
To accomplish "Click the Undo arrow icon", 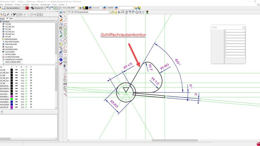I will point(48,8).
